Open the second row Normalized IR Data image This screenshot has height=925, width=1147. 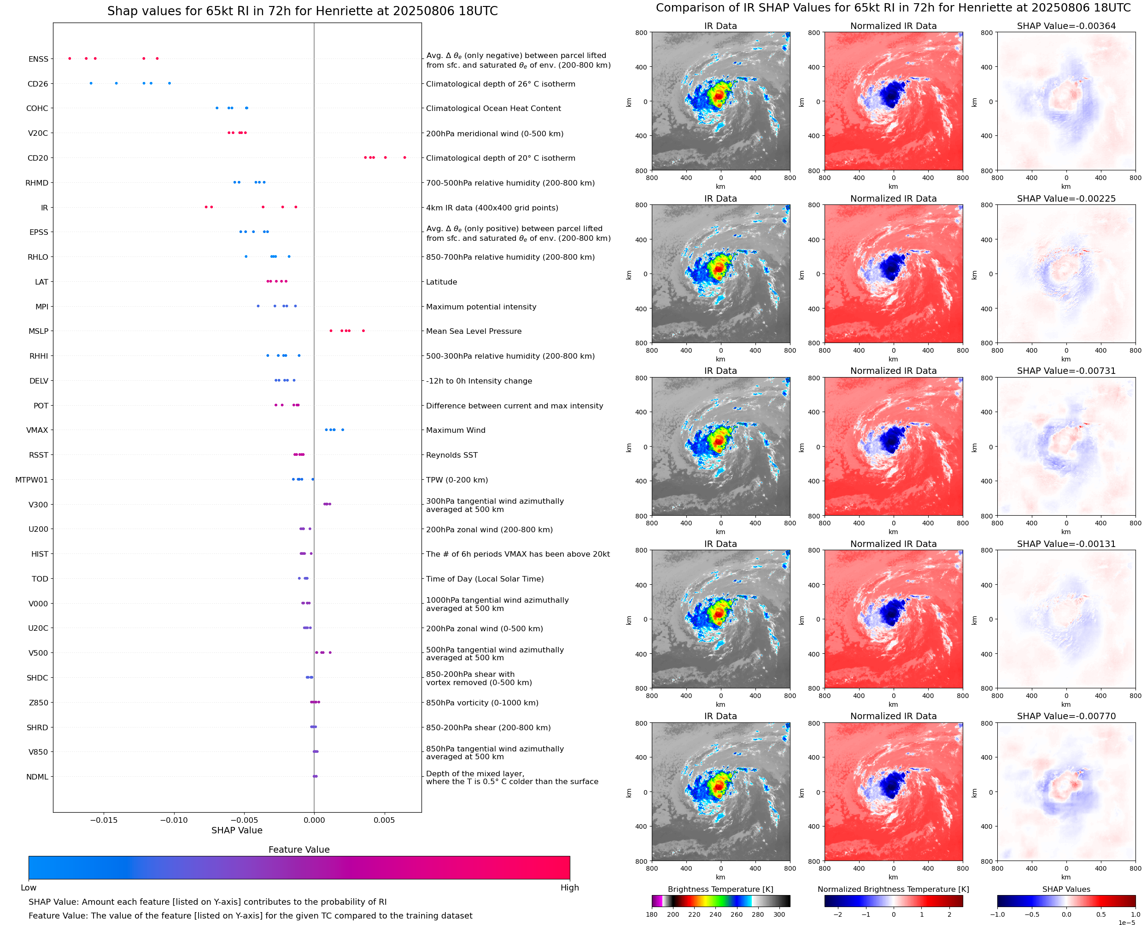click(893, 274)
